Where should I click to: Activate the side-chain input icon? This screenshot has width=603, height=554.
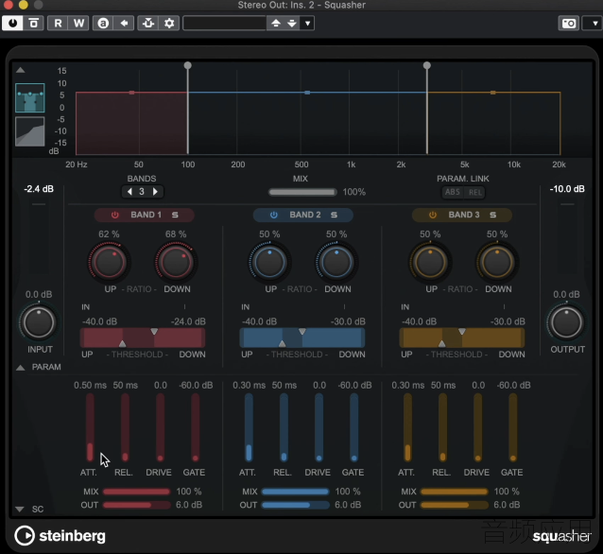pos(148,24)
